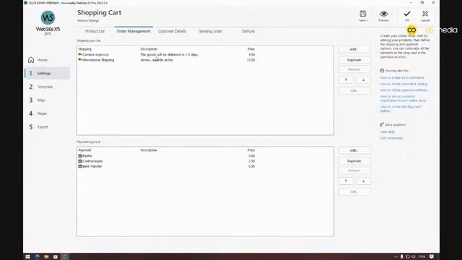Select step 3 Map in sidebar
Viewport: 462px width, 260px height.
[37, 100]
